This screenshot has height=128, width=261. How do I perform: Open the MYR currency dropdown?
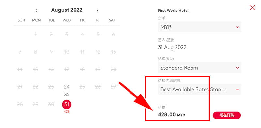pyautogui.click(x=200, y=27)
